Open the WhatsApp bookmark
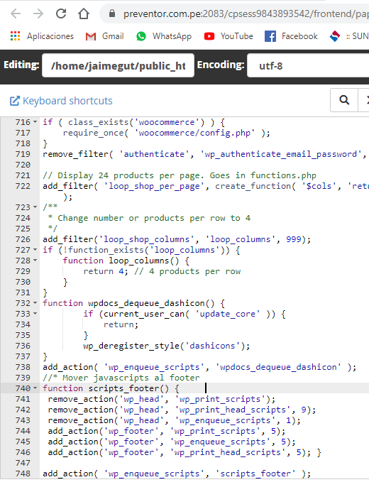The image size is (369, 487). click(x=163, y=36)
